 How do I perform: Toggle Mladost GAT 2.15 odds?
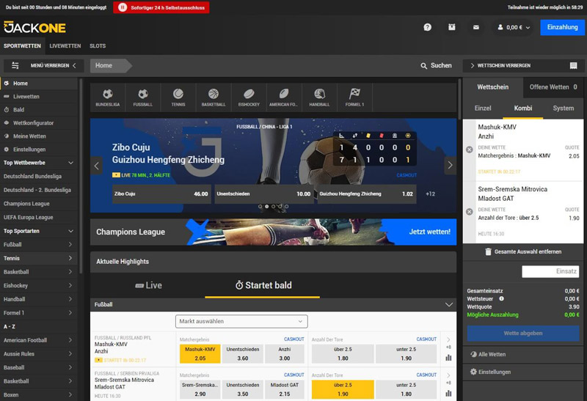click(x=285, y=389)
